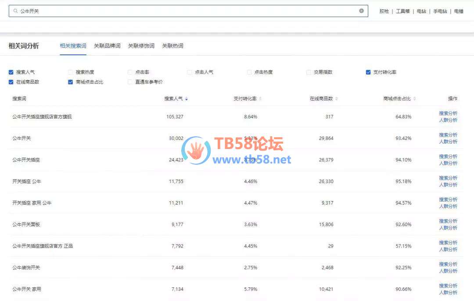The height and width of the screenshot is (301, 474).
Task: Click the 电钻 suggested keyword
Action: pyautogui.click(x=421, y=11)
